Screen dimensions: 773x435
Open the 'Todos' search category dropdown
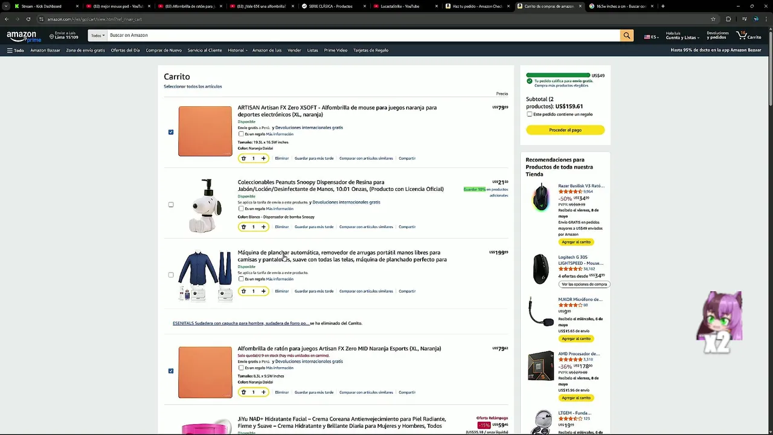[x=97, y=36]
